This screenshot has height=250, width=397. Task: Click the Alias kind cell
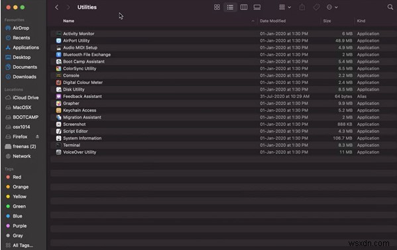coord(362,97)
